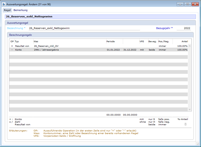The width and height of the screenshot is (201, 147).
Task: Click into the Bezeichnung text field
Action: [x=83, y=28]
